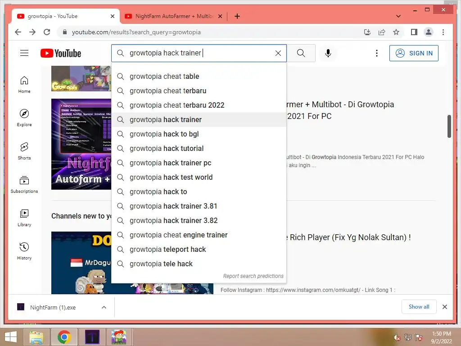Image resolution: width=461 pixels, height=346 pixels.
Task: Clear the search box with the X
Action: click(x=278, y=53)
